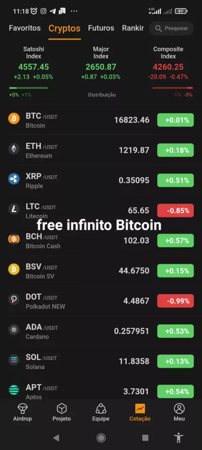Tap the Bitcoin orange coin icon

tap(14, 119)
